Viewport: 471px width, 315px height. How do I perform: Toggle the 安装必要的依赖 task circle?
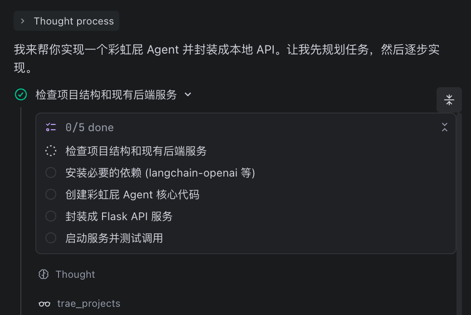51,172
